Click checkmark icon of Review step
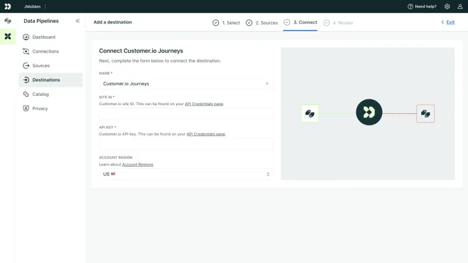Screen dimensions: 468x263 [x=326, y=23]
